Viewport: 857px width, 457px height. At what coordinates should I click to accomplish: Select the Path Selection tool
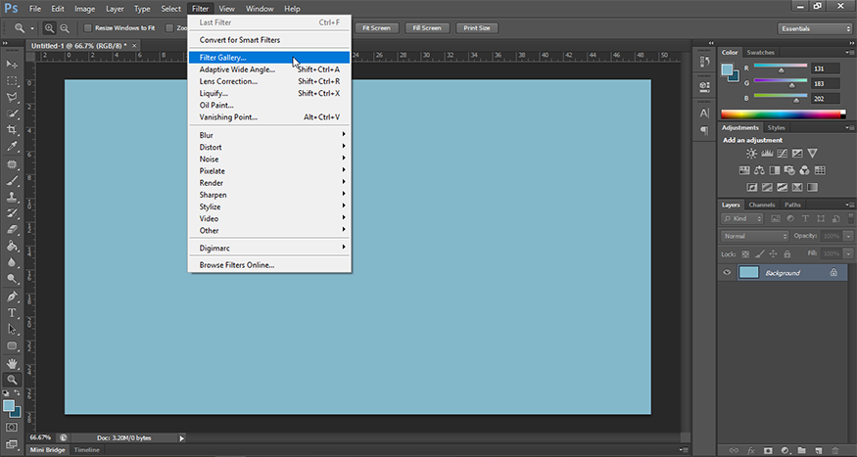coord(12,329)
